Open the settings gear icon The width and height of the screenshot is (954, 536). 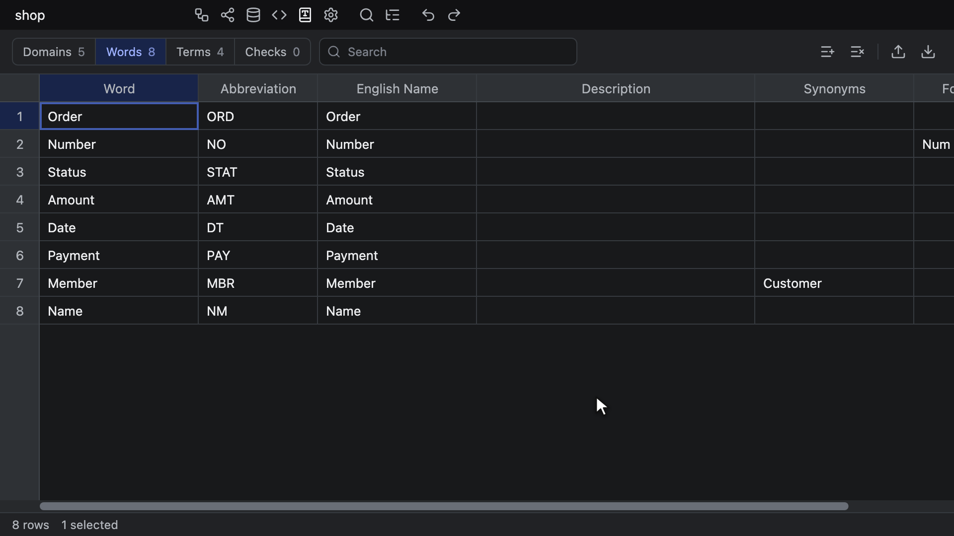[x=331, y=15]
